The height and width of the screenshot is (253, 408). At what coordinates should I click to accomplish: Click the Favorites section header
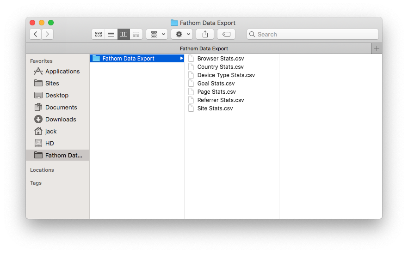pos(41,61)
